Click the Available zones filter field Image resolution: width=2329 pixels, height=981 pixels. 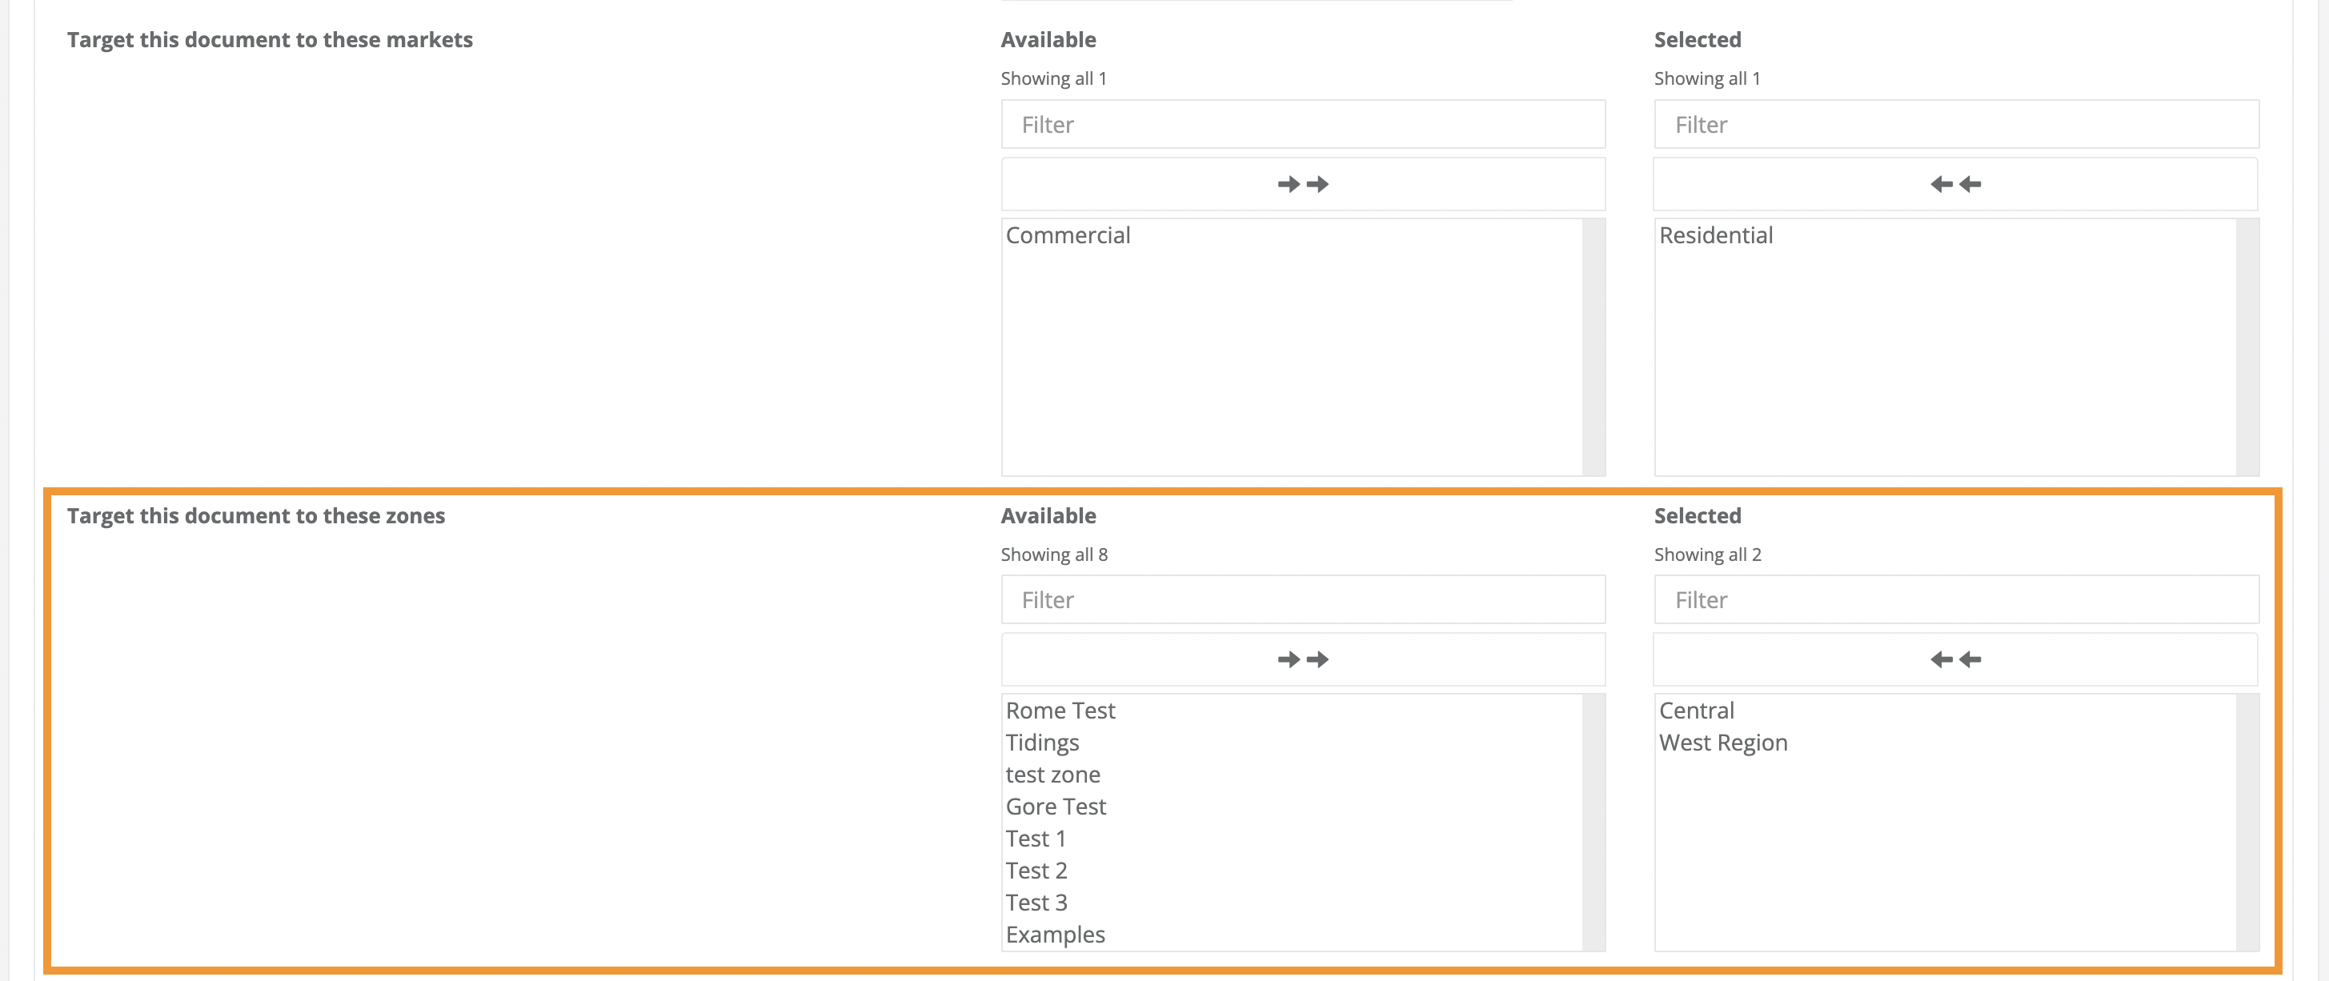point(1302,599)
